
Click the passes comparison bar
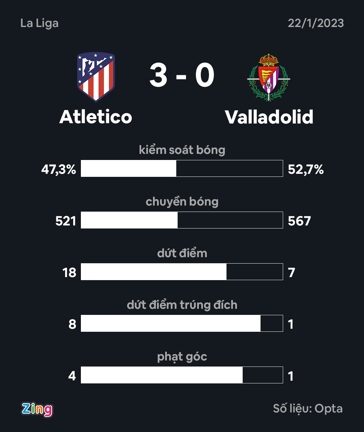point(182,220)
